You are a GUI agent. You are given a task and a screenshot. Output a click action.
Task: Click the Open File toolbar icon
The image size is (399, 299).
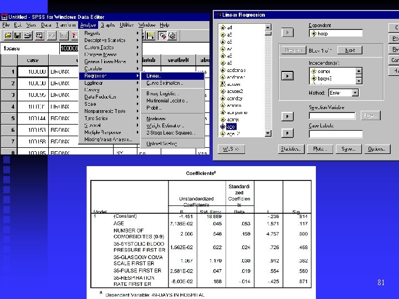(8, 36)
